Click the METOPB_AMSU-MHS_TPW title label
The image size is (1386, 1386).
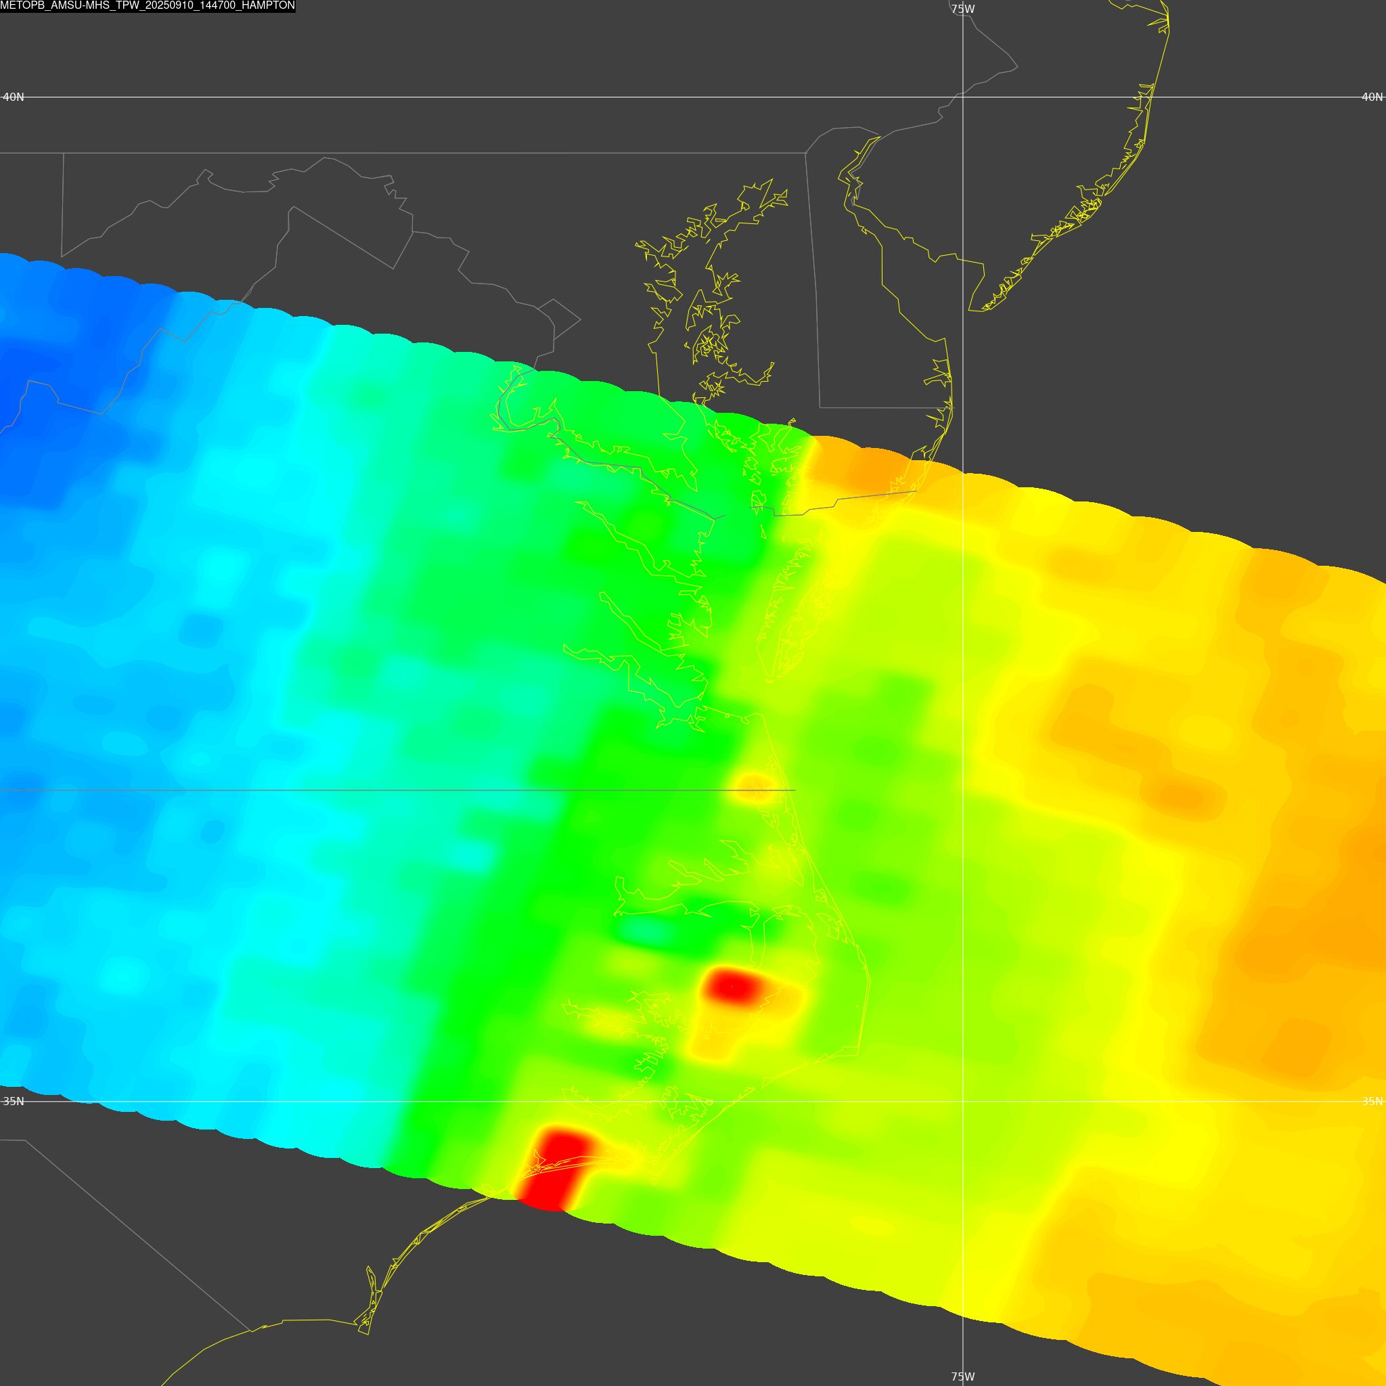click(148, 5)
